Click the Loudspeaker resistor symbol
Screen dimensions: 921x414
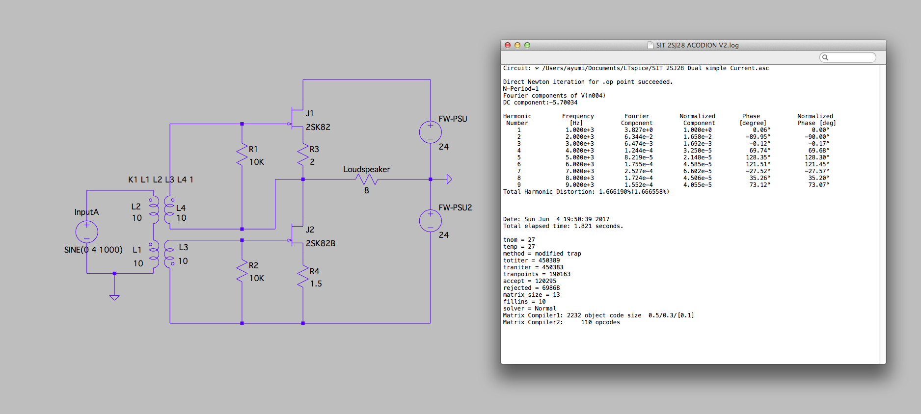click(367, 180)
